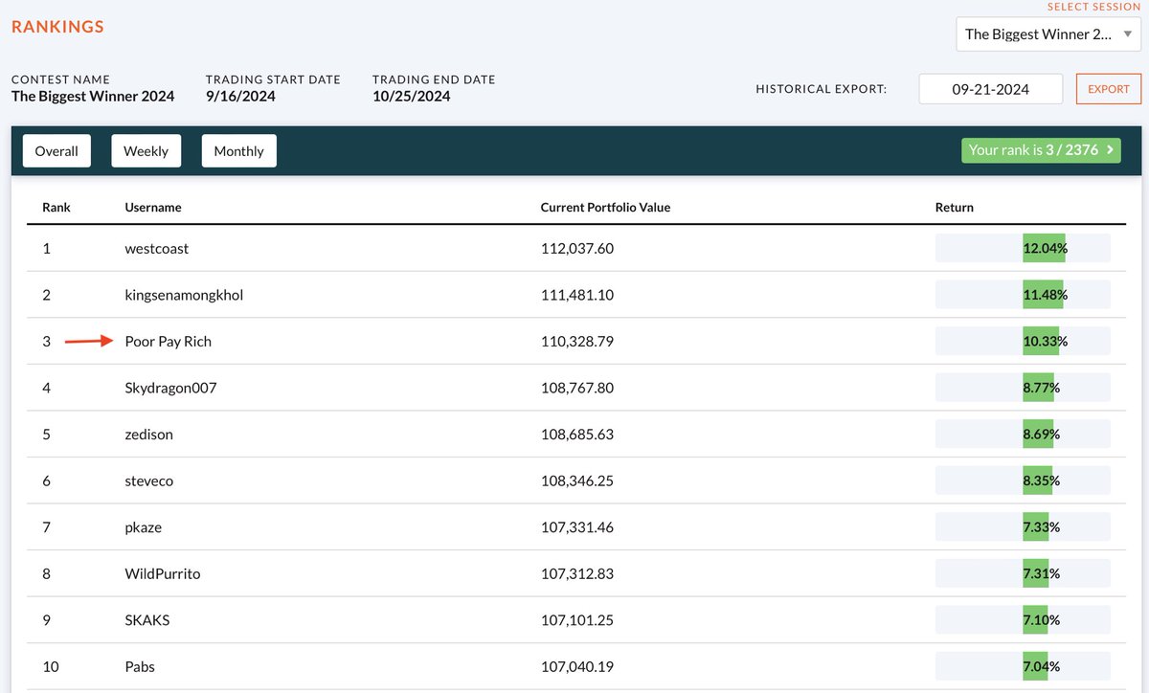
Task: Select username Pabs
Action: pyautogui.click(x=140, y=666)
